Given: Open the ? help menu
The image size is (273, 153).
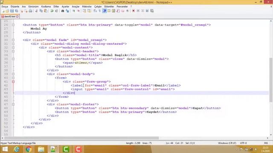Looking at the screenshot, I should [131, 7].
